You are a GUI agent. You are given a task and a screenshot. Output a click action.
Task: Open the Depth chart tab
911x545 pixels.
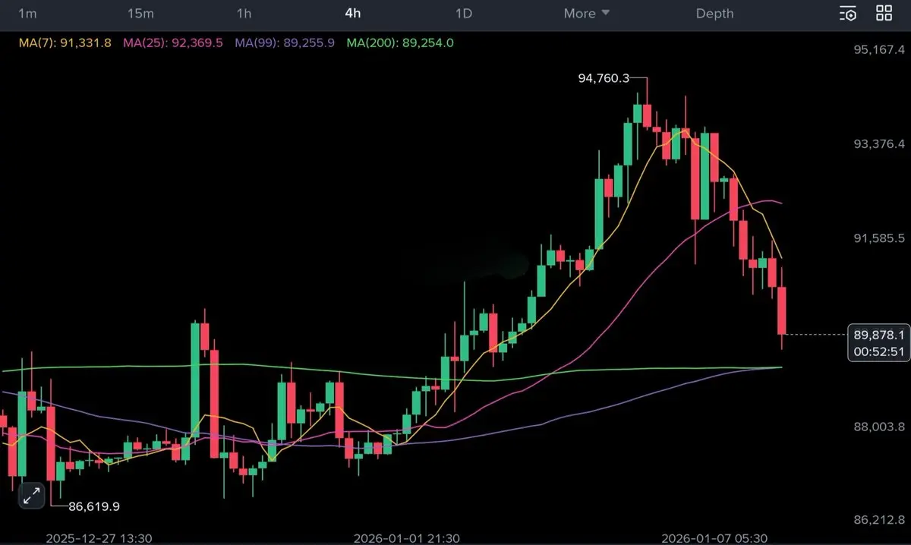714,13
